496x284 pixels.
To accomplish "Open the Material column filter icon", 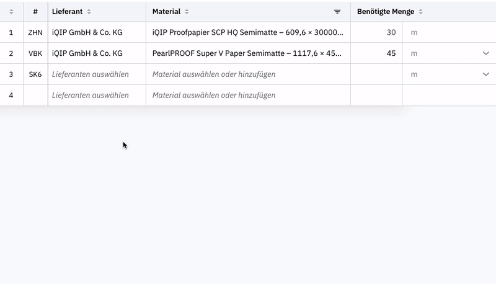I will click(x=337, y=12).
